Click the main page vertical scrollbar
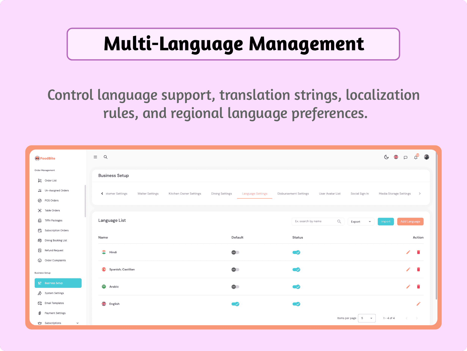 [x=436, y=226]
